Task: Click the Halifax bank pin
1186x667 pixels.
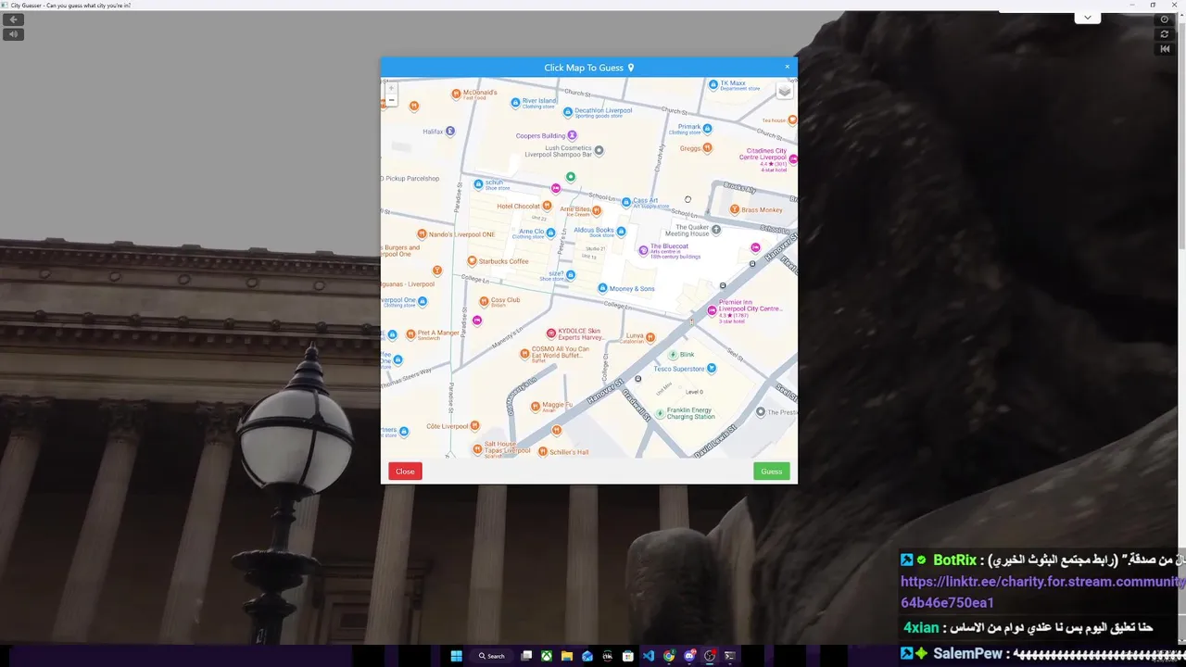Action: coord(450,132)
